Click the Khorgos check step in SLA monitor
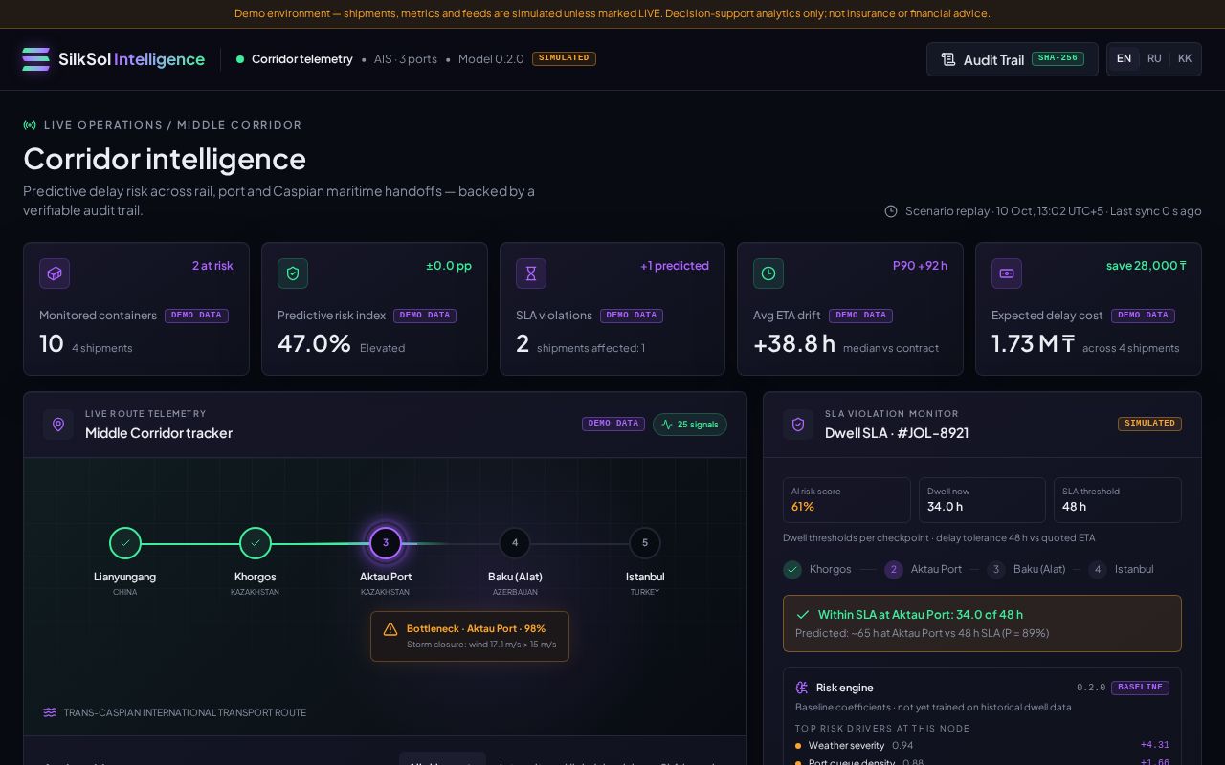The width and height of the screenshot is (1225, 765). pos(817,569)
